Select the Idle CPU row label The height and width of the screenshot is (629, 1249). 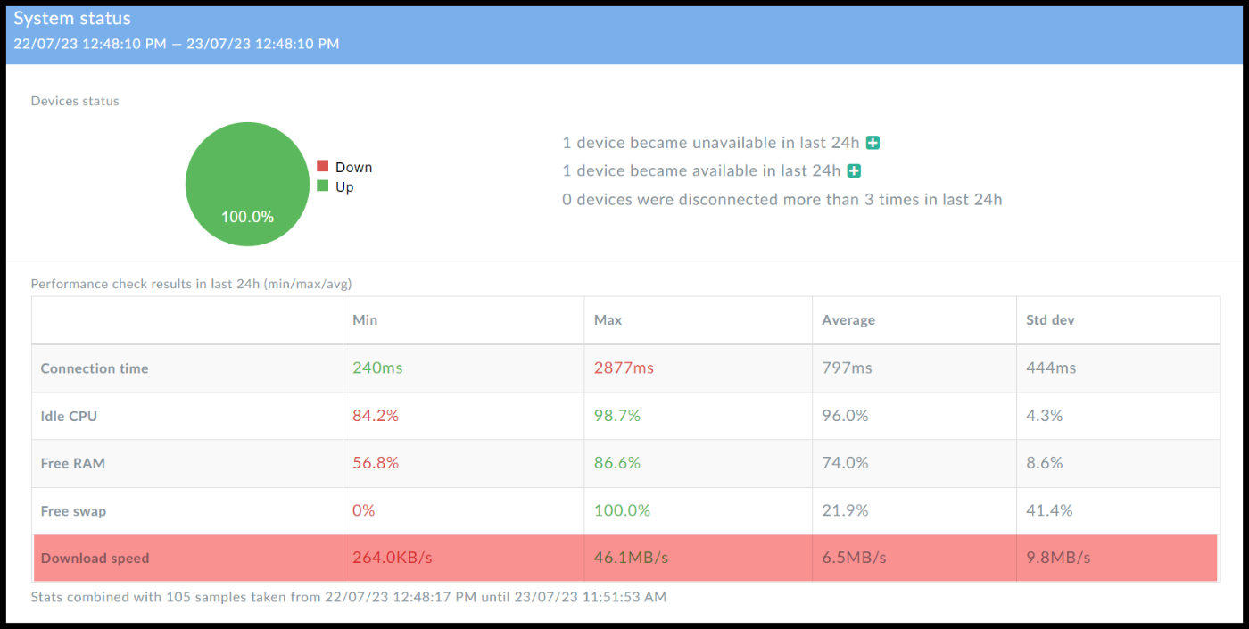point(69,417)
